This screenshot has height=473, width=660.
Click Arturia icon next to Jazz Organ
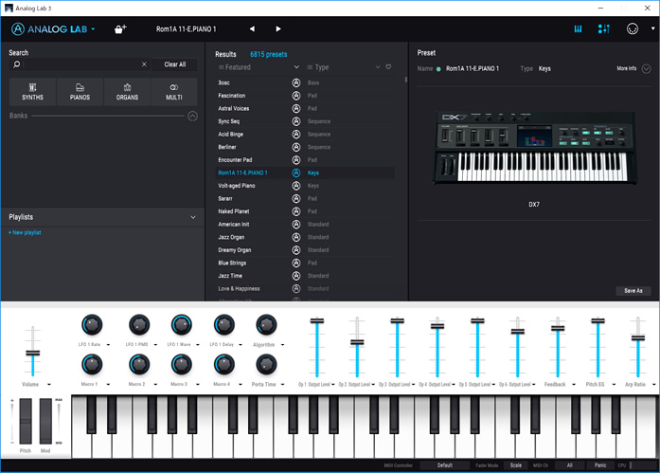tap(296, 237)
